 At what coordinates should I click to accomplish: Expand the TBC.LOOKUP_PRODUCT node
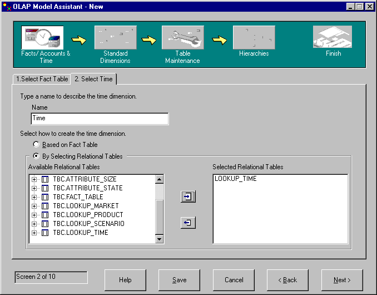pyautogui.click(x=34, y=215)
